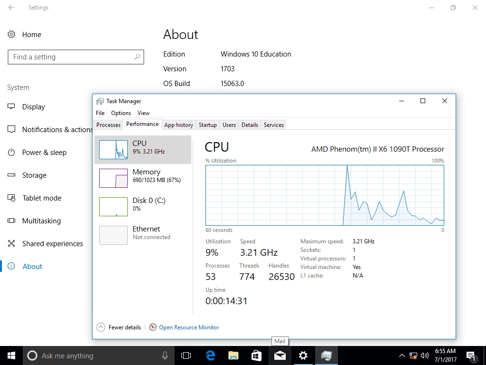Open File Explorer from taskbar

tap(234, 355)
